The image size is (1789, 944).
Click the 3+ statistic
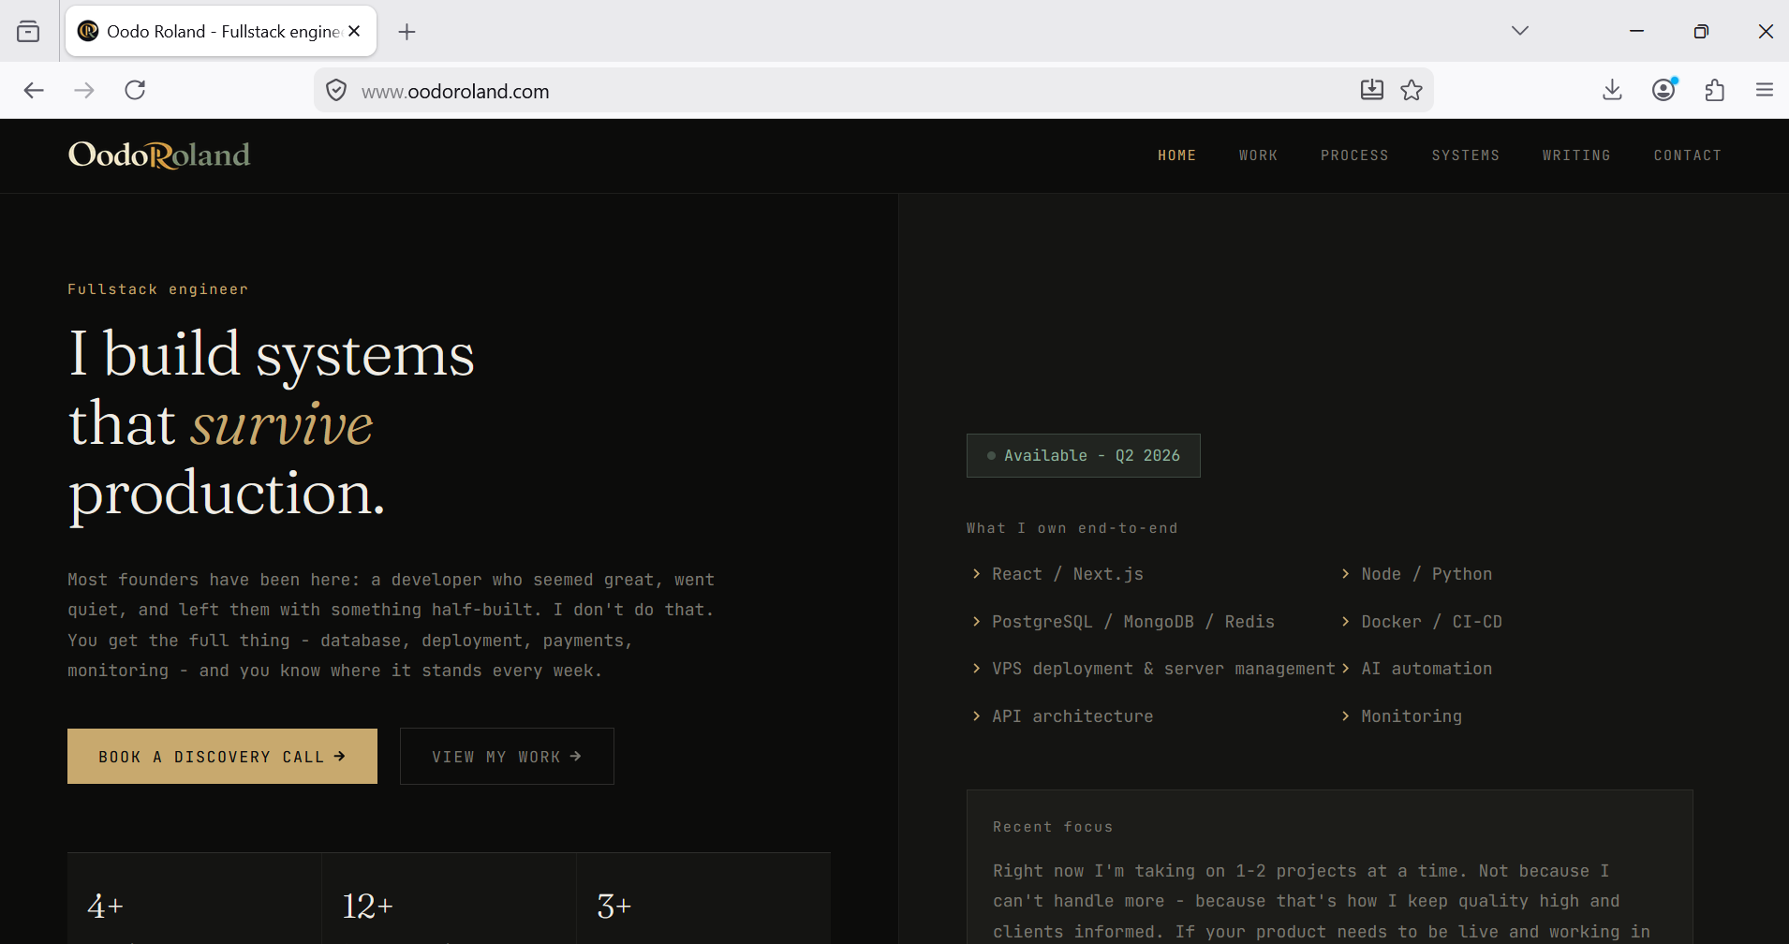[x=614, y=907]
